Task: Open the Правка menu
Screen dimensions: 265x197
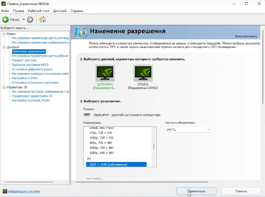Action: click(18, 11)
